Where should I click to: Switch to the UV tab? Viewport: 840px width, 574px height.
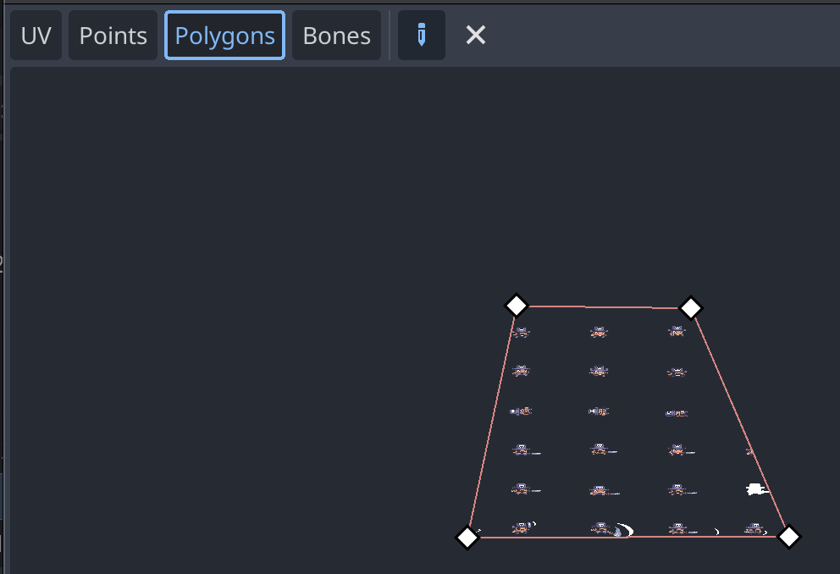(x=36, y=35)
